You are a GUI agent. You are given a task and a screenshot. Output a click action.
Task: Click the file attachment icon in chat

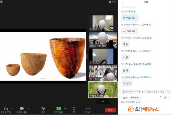tap(161, 97)
